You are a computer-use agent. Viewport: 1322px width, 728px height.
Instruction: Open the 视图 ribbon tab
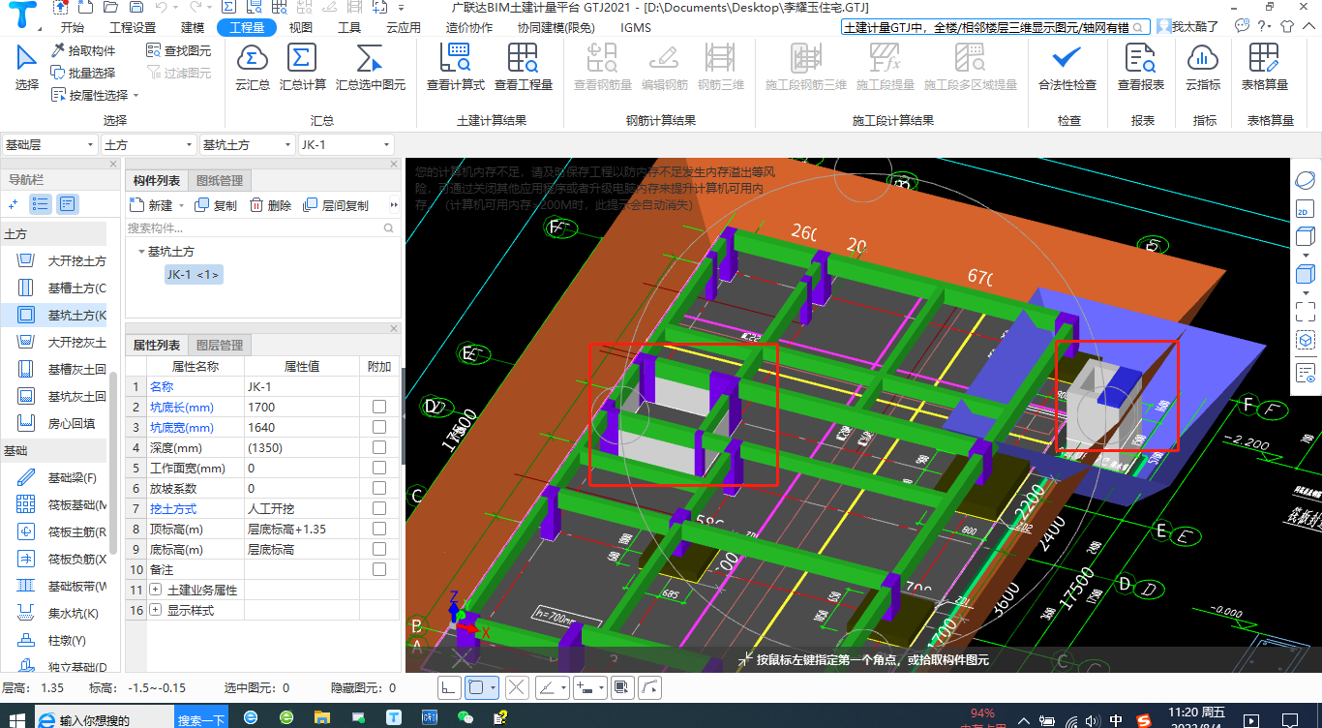[x=301, y=27]
